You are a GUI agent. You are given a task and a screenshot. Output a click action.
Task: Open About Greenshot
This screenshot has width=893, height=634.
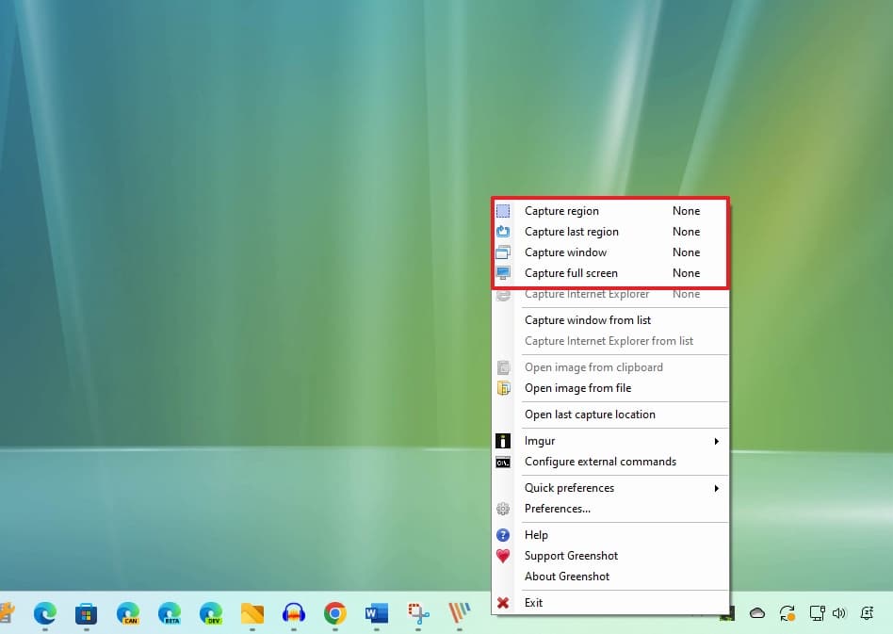tap(567, 577)
